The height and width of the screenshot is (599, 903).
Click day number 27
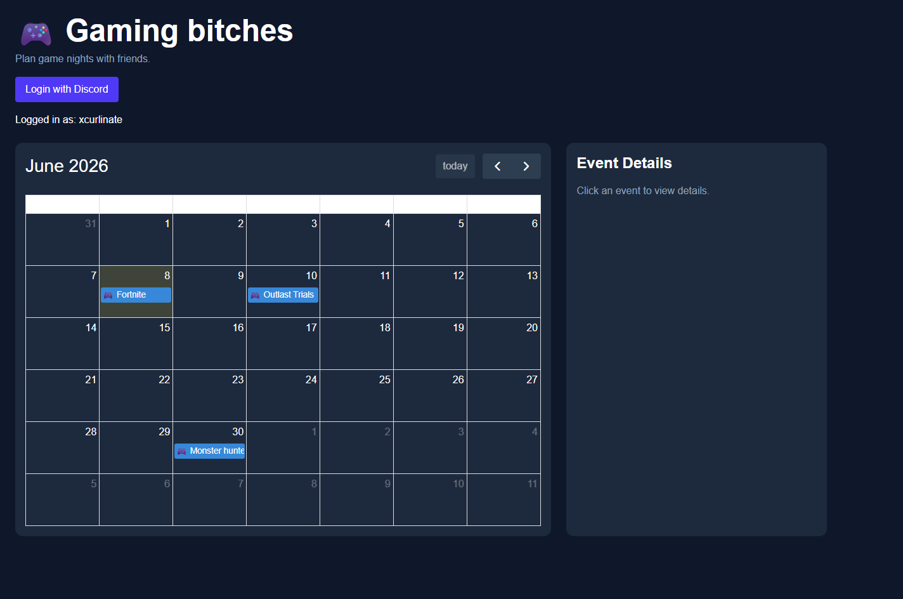[x=532, y=379]
